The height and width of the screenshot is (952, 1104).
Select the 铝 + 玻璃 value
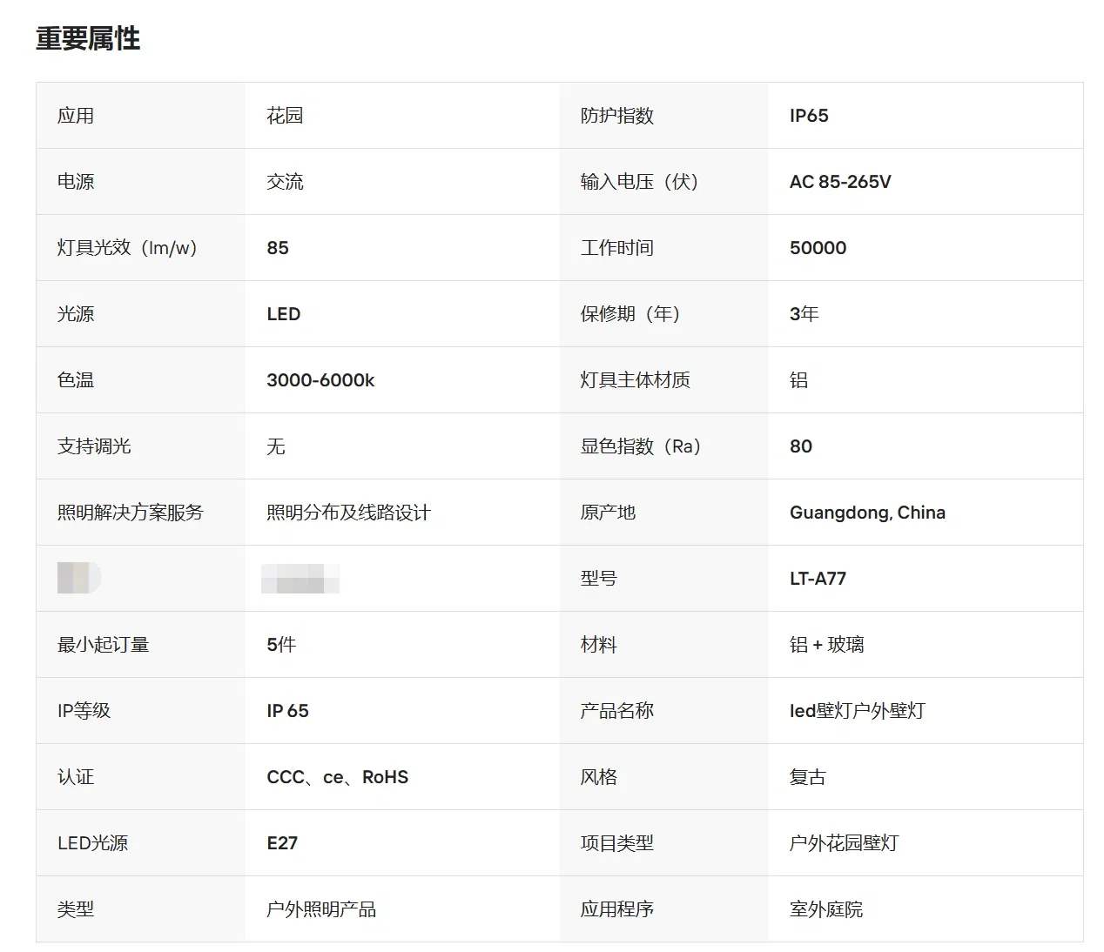point(826,645)
